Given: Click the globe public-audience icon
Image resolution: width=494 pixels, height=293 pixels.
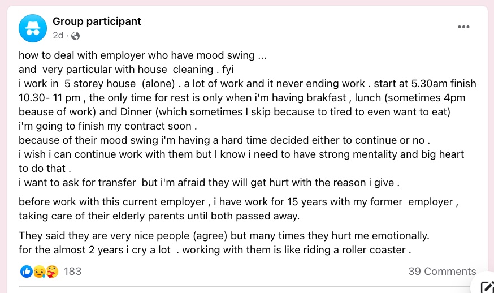Looking at the screenshot, I should pos(75,36).
